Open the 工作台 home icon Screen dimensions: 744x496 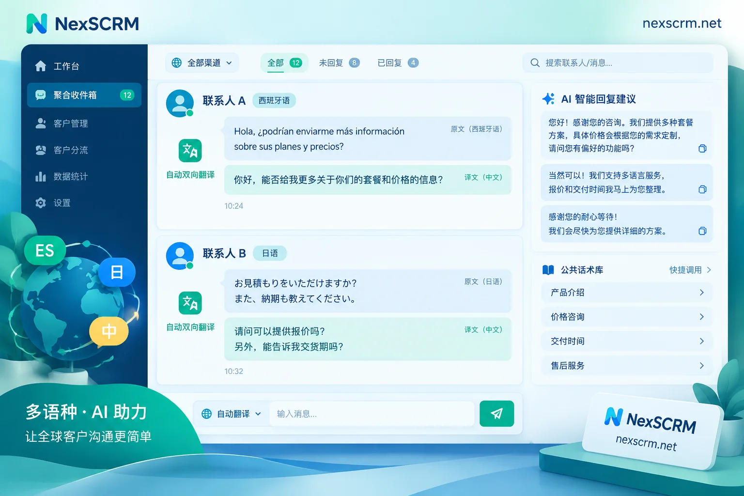(x=41, y=66)
